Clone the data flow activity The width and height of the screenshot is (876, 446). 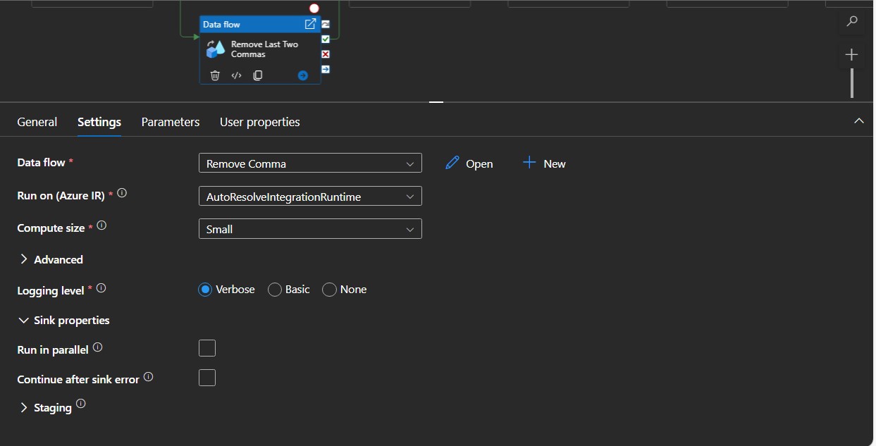point(258,75)
